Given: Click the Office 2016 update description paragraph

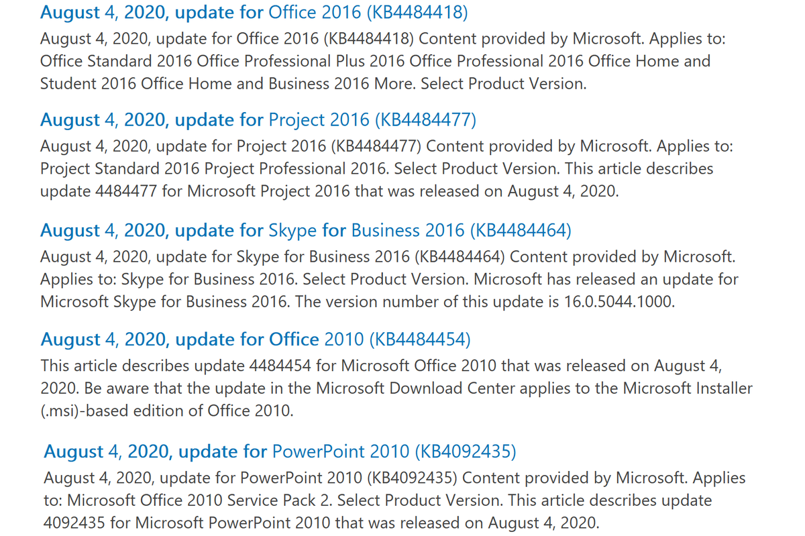Looking at the screenshot, I should (382, 61).
